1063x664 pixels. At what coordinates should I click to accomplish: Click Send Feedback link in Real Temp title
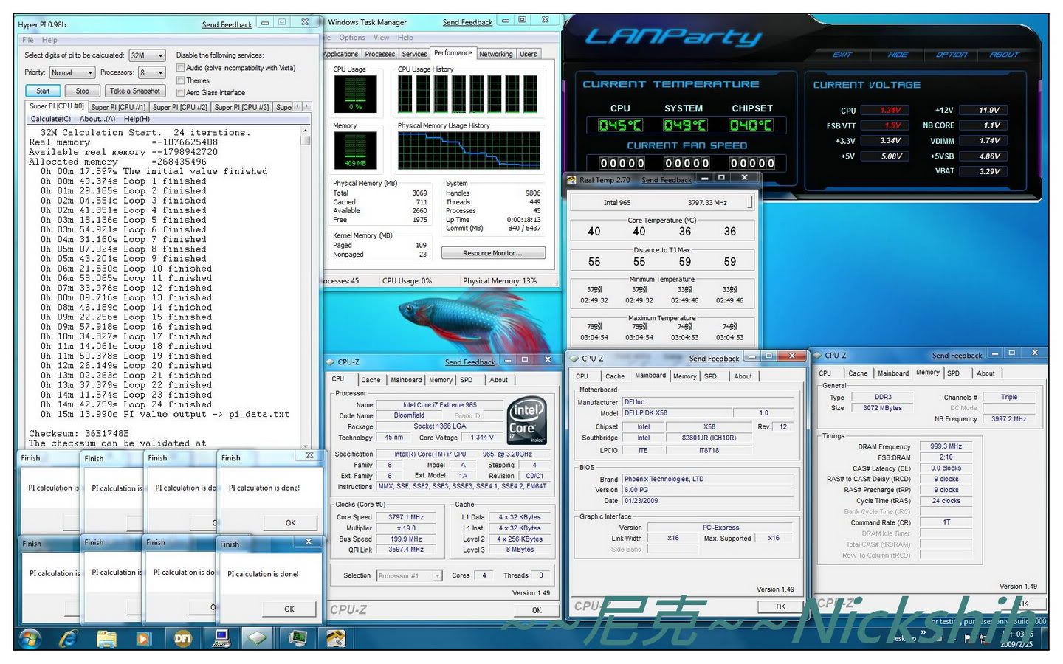667,179
